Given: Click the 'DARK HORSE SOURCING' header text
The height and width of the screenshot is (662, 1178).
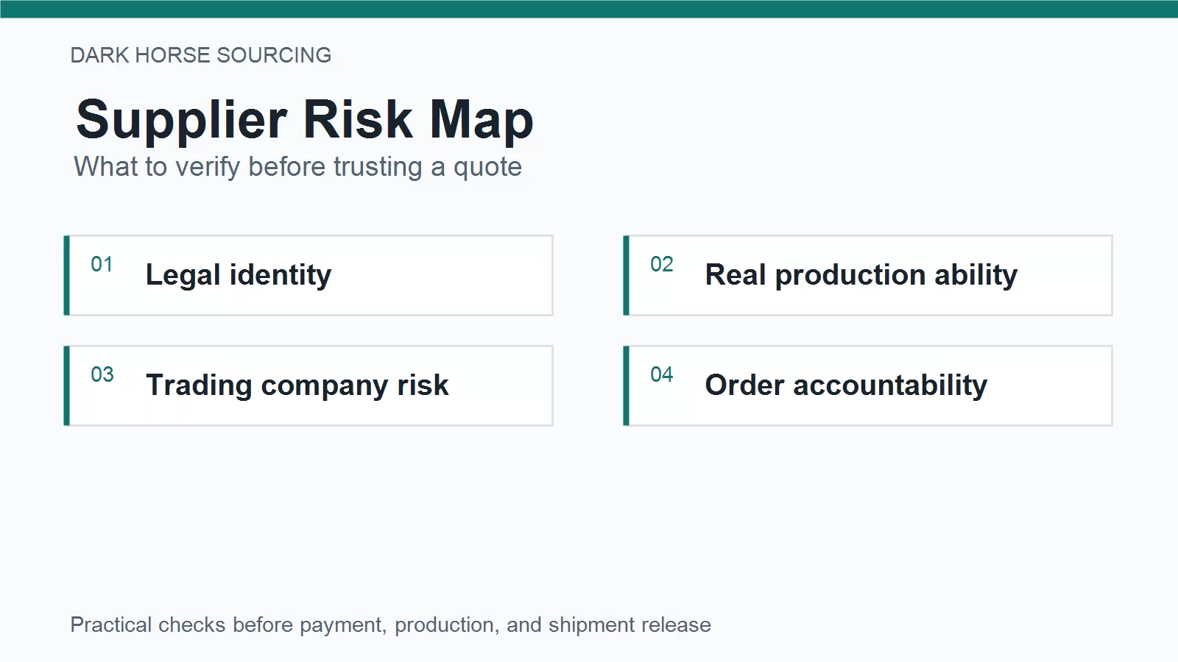Looking at the screenshot, I should point(201,55).
